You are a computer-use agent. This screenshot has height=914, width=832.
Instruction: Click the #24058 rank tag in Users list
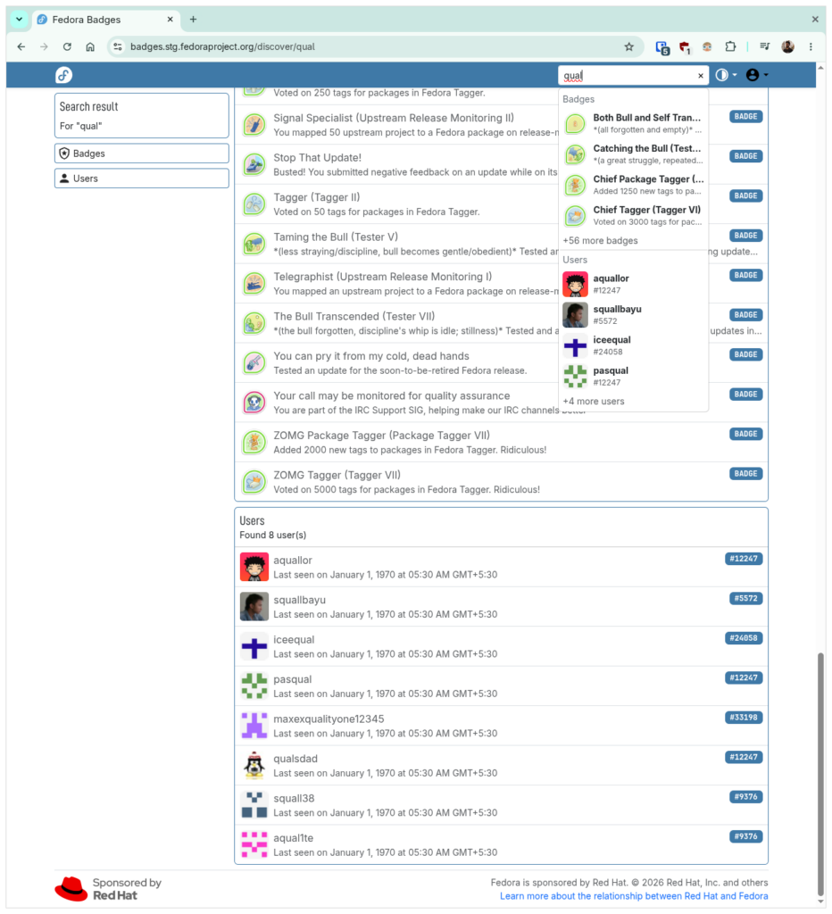tap(744, 638)
